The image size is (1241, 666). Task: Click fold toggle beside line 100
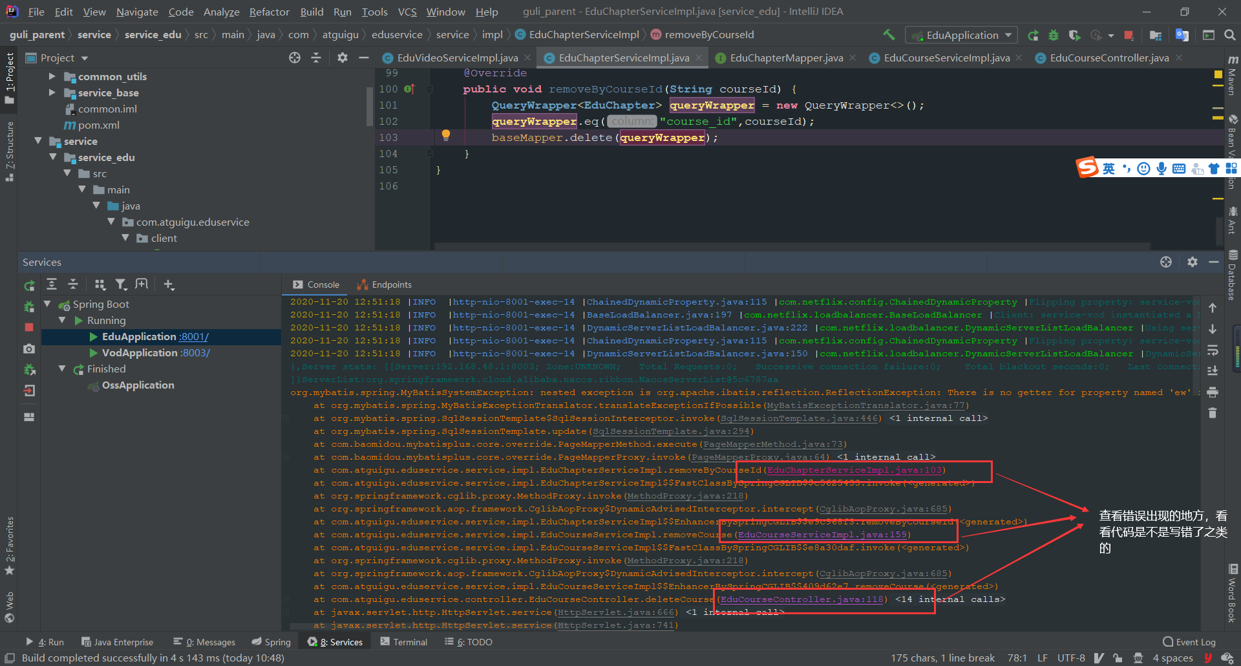[429, 89]
